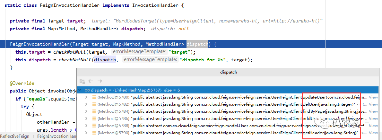Click "checkNotNull" on the this.dispatch line
The image size is (382, 140).
click(x=75, y=60)
